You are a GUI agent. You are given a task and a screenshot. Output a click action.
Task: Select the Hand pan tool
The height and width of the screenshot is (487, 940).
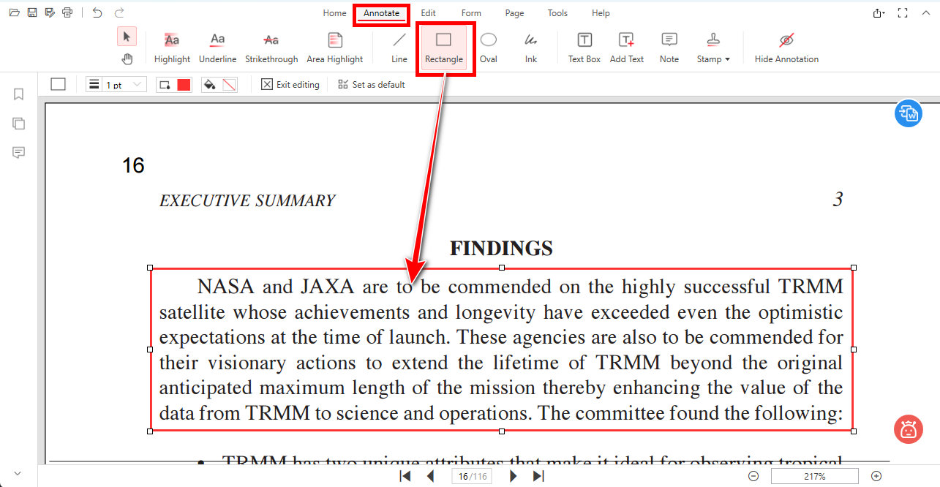pyautogui.click(x=127, y=58)
